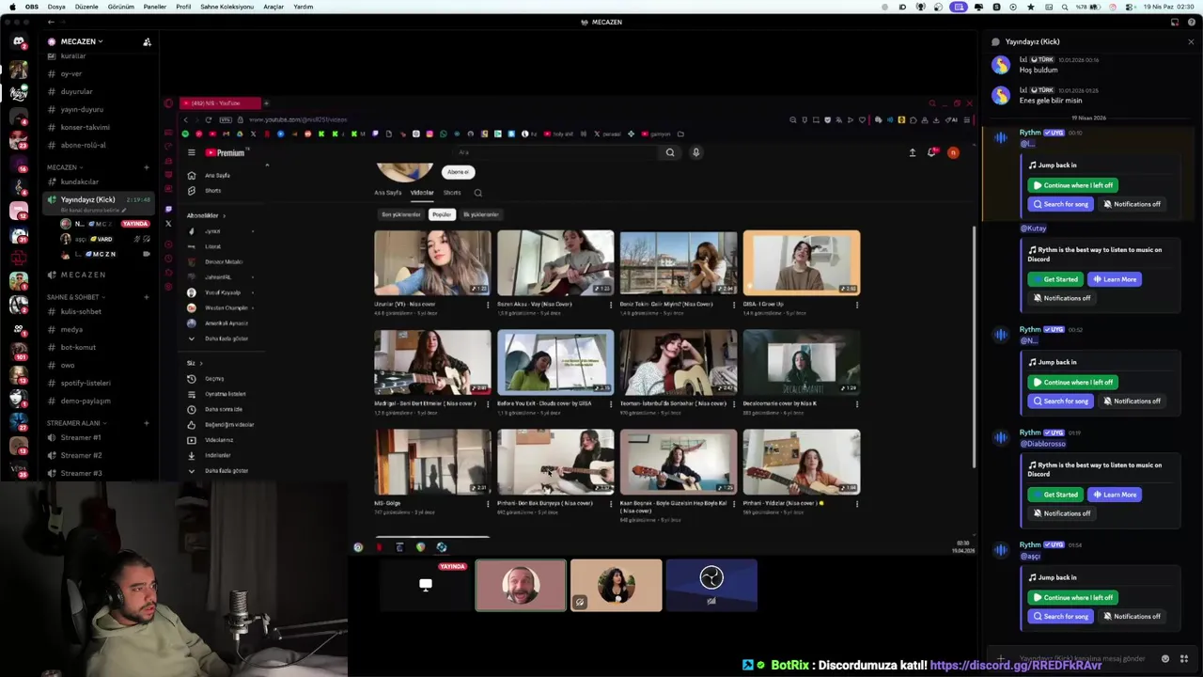Open Araçlar menu in menu bar
Screen dimensions: 1203x677
(x=273, y=7)
